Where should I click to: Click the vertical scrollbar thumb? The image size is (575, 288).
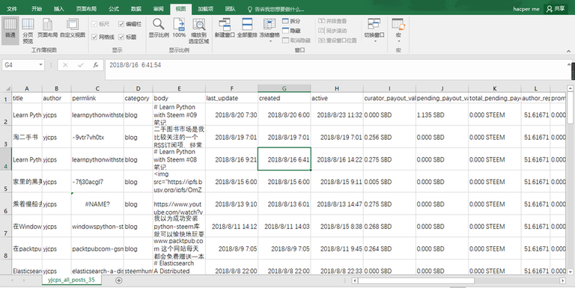[x=570, y=108]
